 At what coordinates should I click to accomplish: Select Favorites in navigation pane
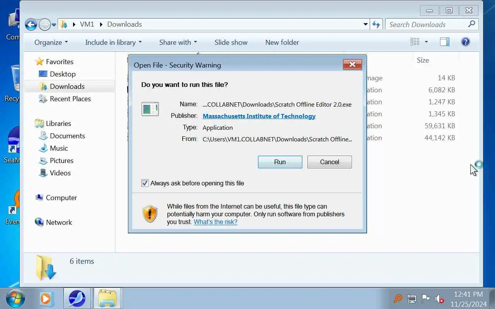pyautogui.click(x=60, y=61)
